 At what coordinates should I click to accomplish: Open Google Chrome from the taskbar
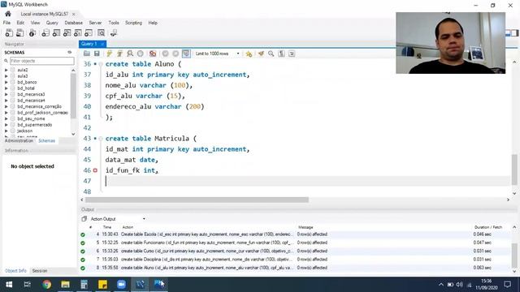point(47,285)
